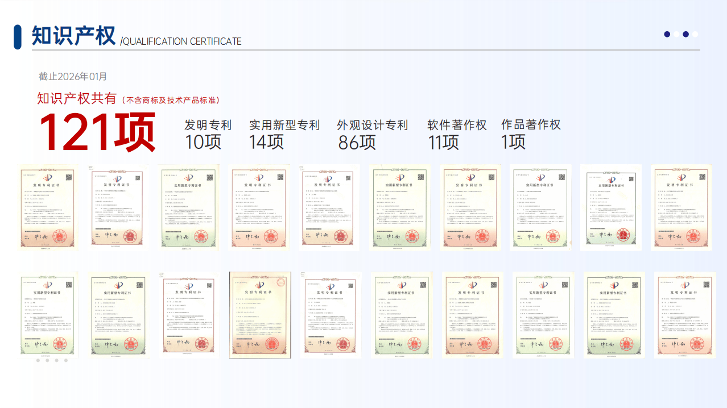Select the last gray pagination dot at bottom left
The width and height of the screenshot is (727, 408).
(65, 360)
